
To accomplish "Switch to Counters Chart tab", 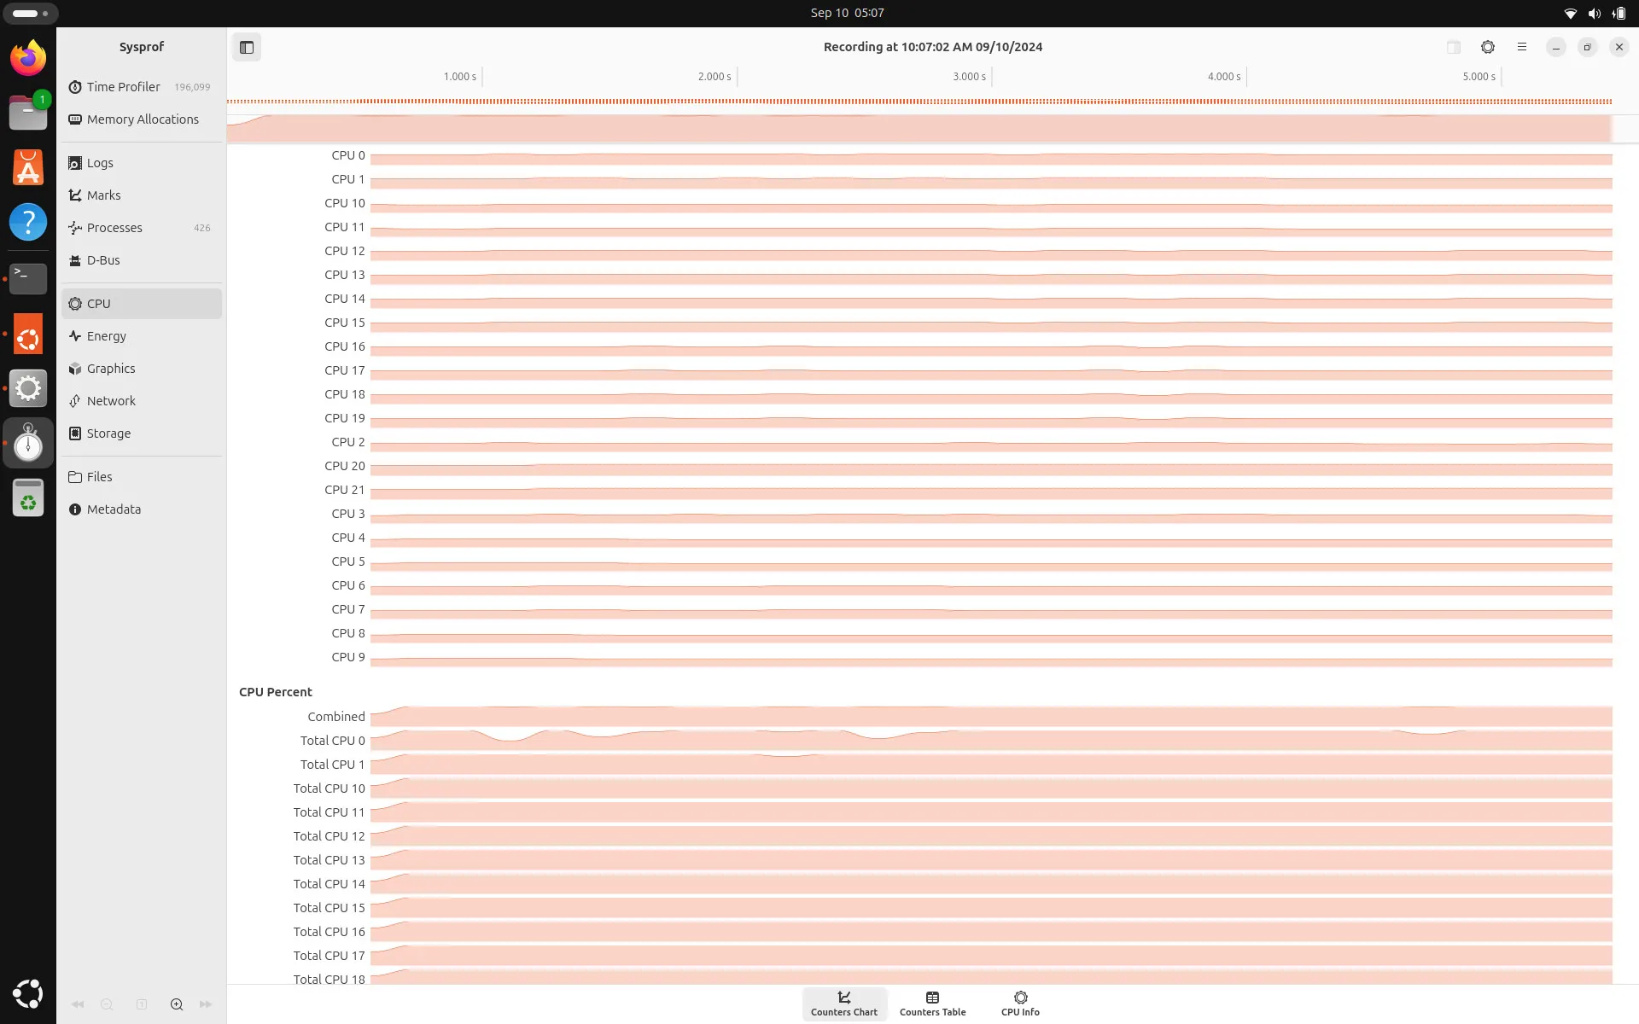I will click(x=844, y=1004).
